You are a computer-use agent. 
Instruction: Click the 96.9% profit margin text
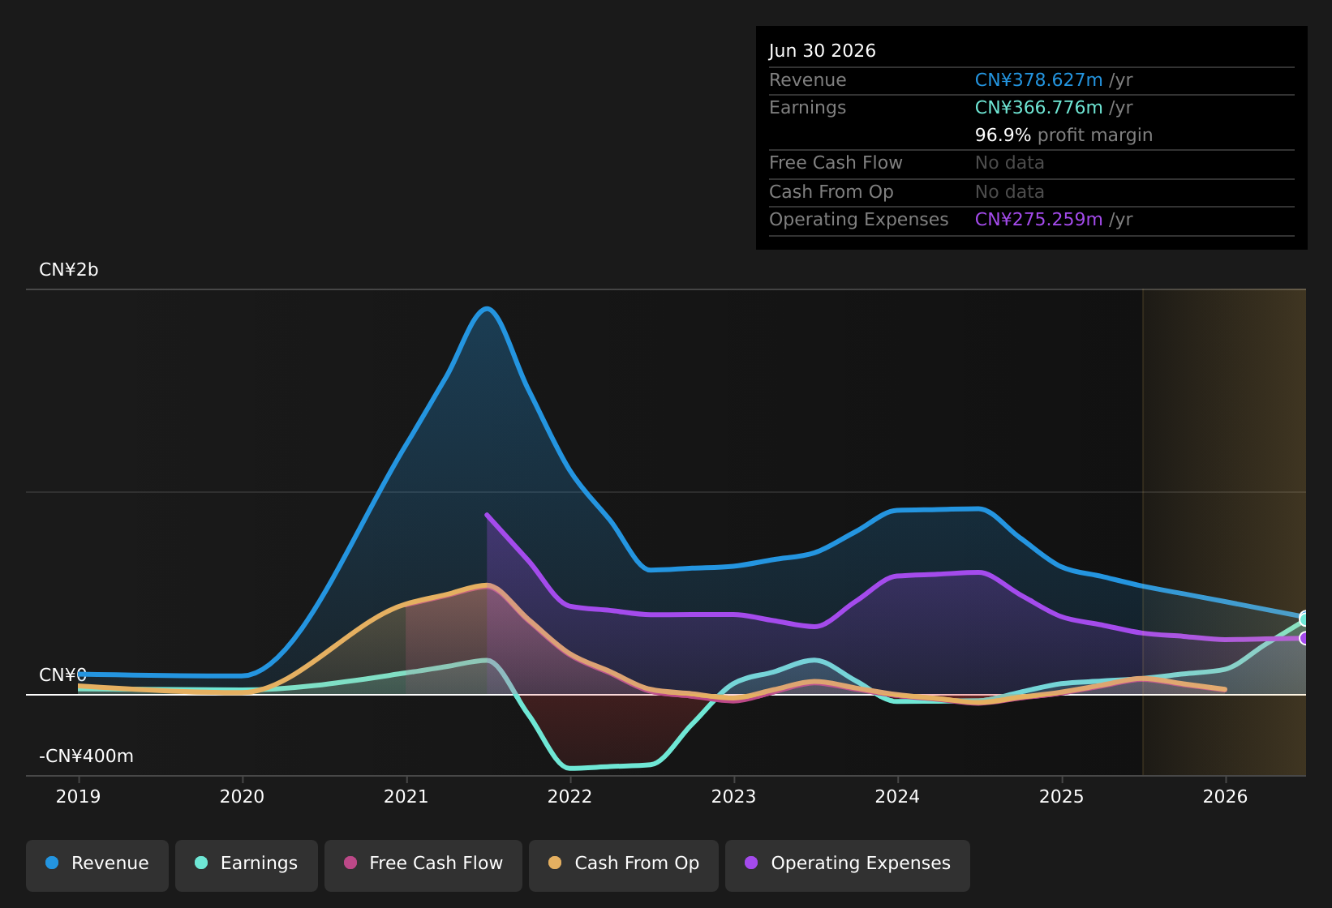1063,135
